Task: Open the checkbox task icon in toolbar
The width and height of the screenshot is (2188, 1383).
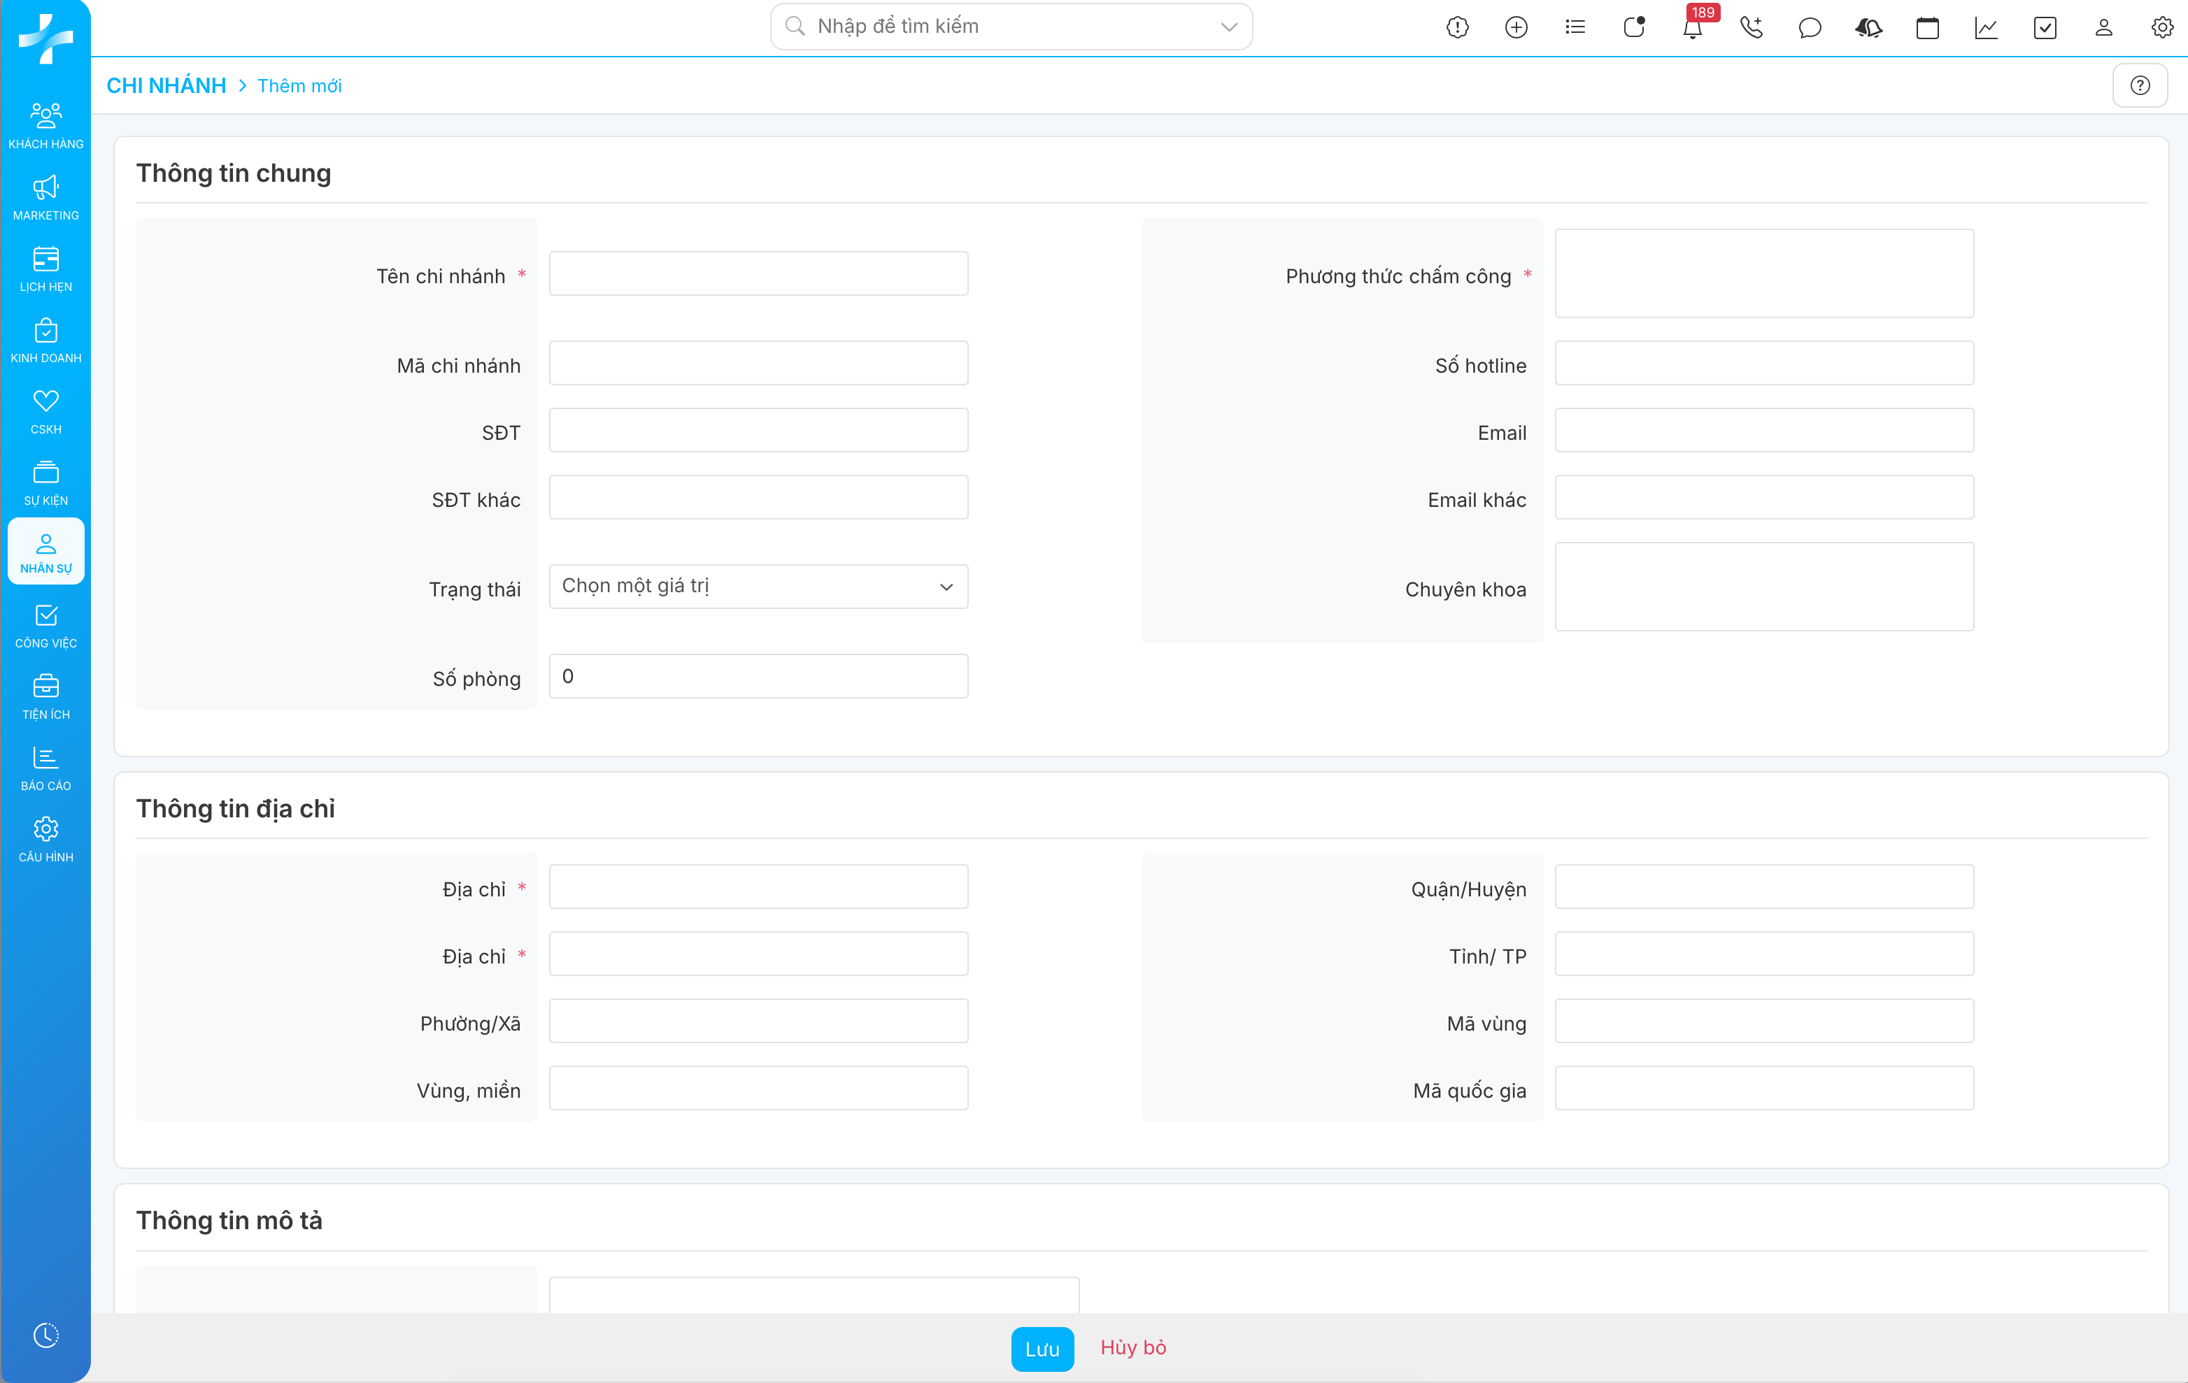Action: pos(2045,28)
